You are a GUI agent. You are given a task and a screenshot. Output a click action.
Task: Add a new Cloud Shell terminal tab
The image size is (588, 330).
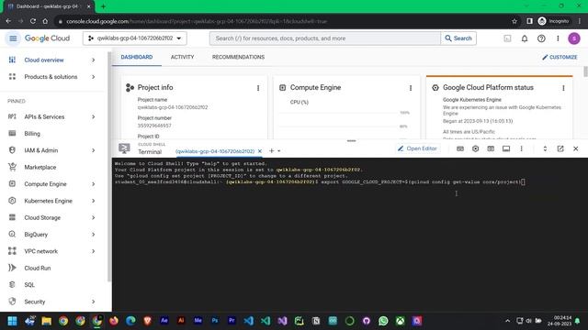272,150
